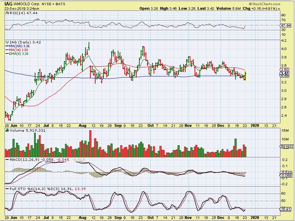Click the green EMA(8) legend line

tap(7, 54)
